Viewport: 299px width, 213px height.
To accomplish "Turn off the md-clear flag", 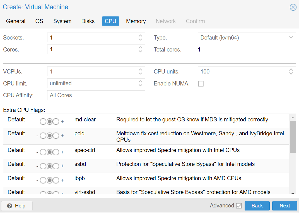I will click(43, 121).
